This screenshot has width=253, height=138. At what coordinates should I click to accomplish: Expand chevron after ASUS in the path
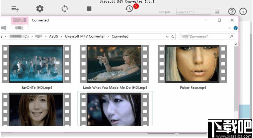pos(61,37)
